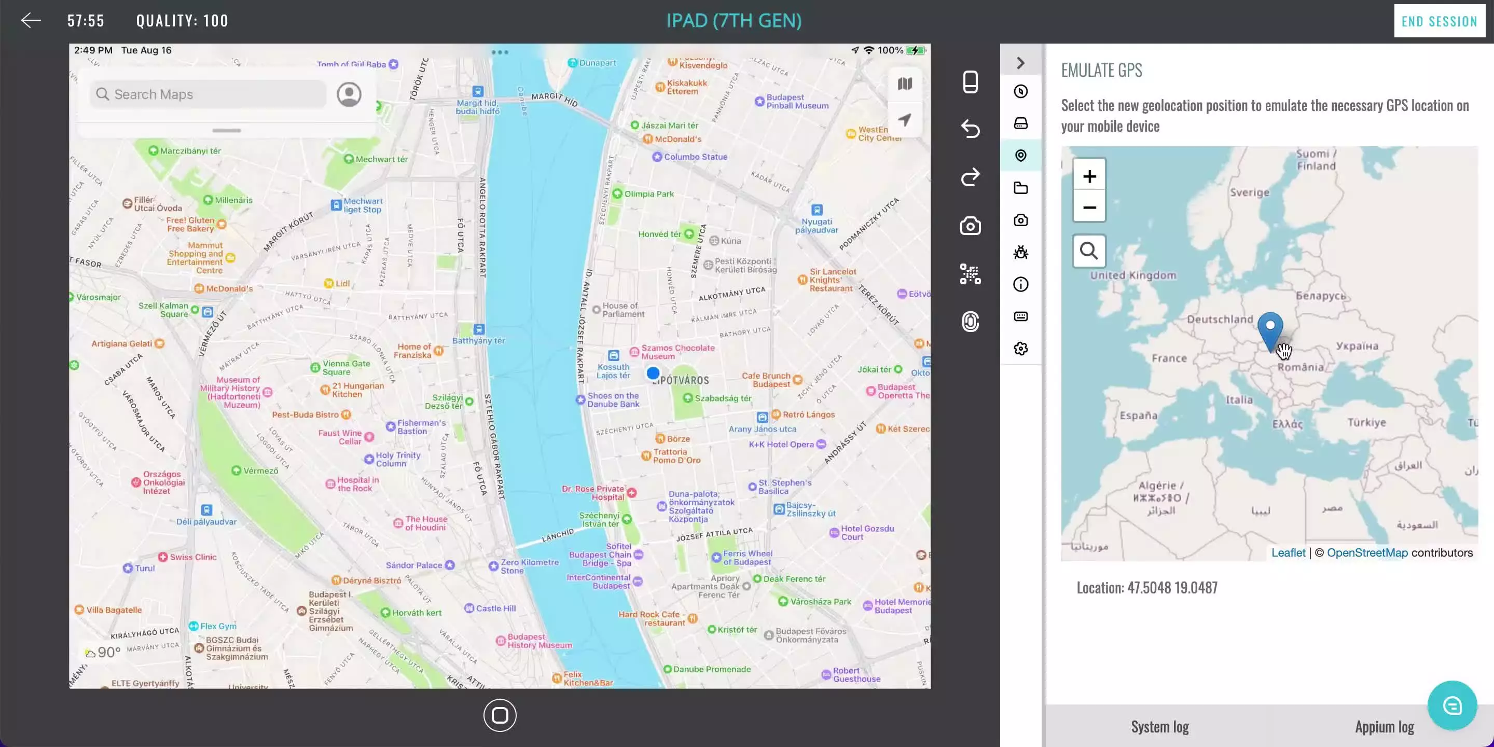The height and width of the screenshot is (747, 1494).
Task: Select the GPS location pin sidebar icon
Action: (x=1021, y=155)
